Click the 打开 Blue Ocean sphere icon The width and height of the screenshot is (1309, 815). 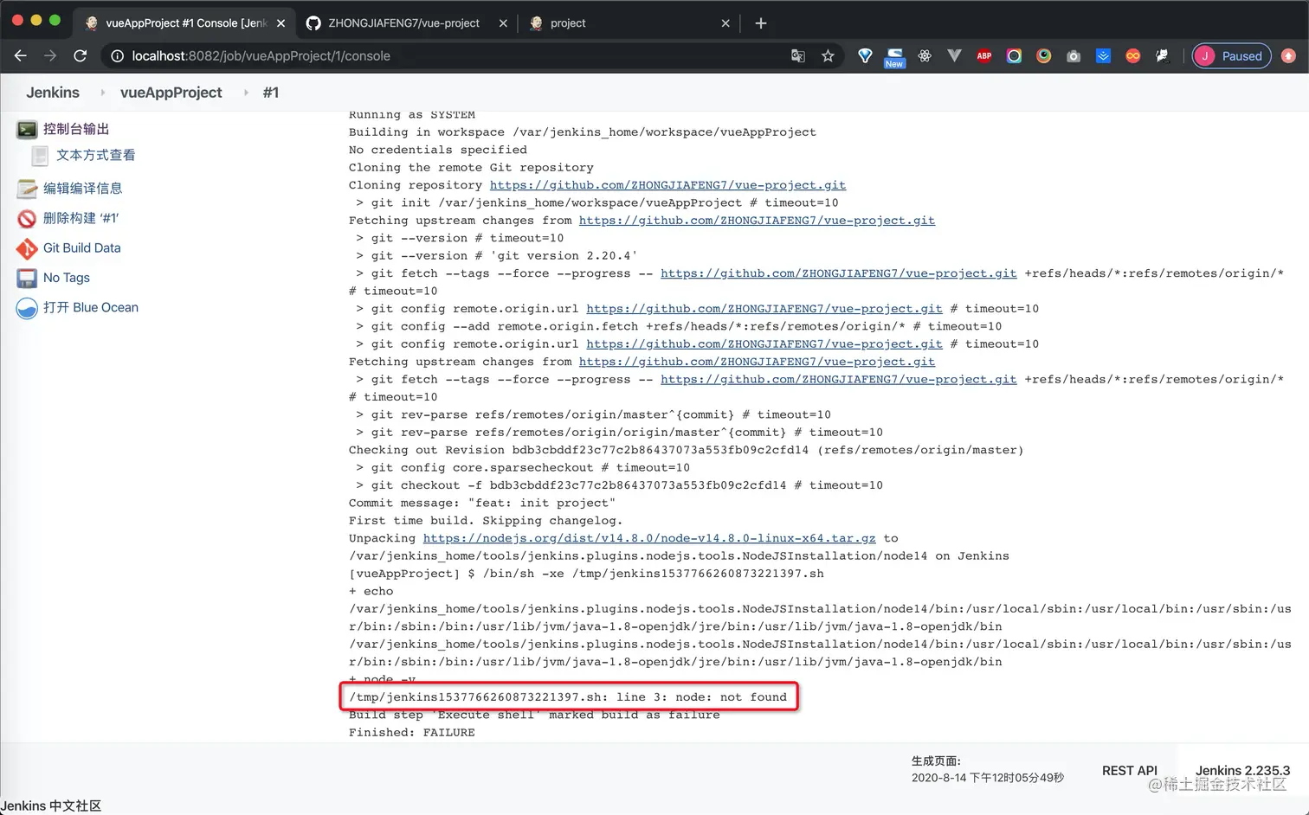[28, 308]
